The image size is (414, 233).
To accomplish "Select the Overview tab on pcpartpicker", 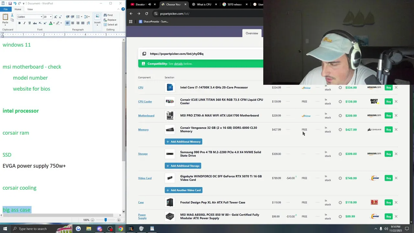I will click(x=252, y=33).
